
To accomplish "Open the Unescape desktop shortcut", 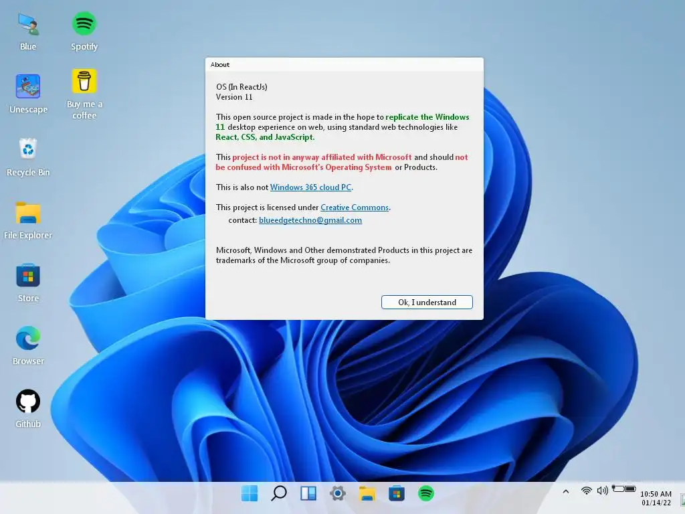I will click(x=28, y=94).
